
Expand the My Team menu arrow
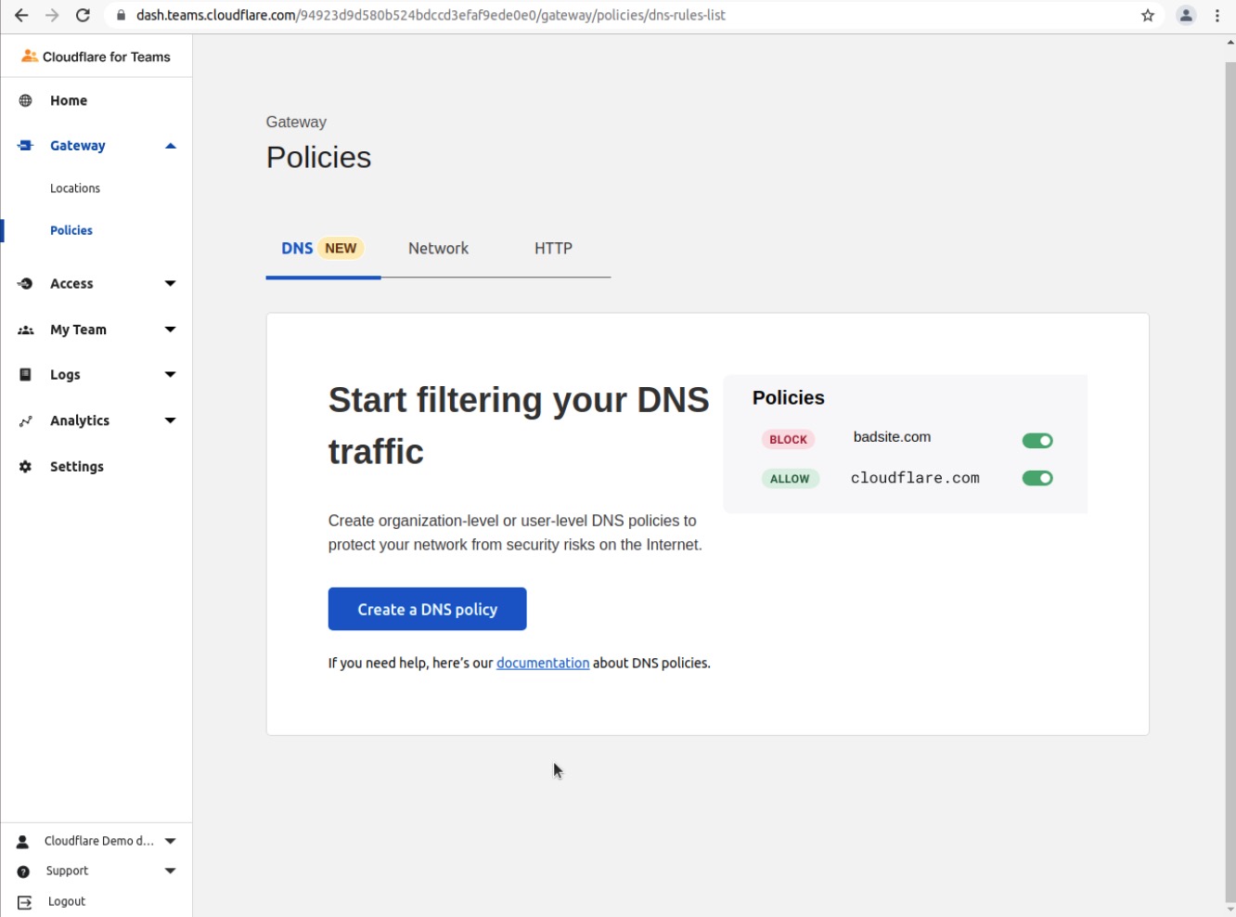[x=171, y=329]
